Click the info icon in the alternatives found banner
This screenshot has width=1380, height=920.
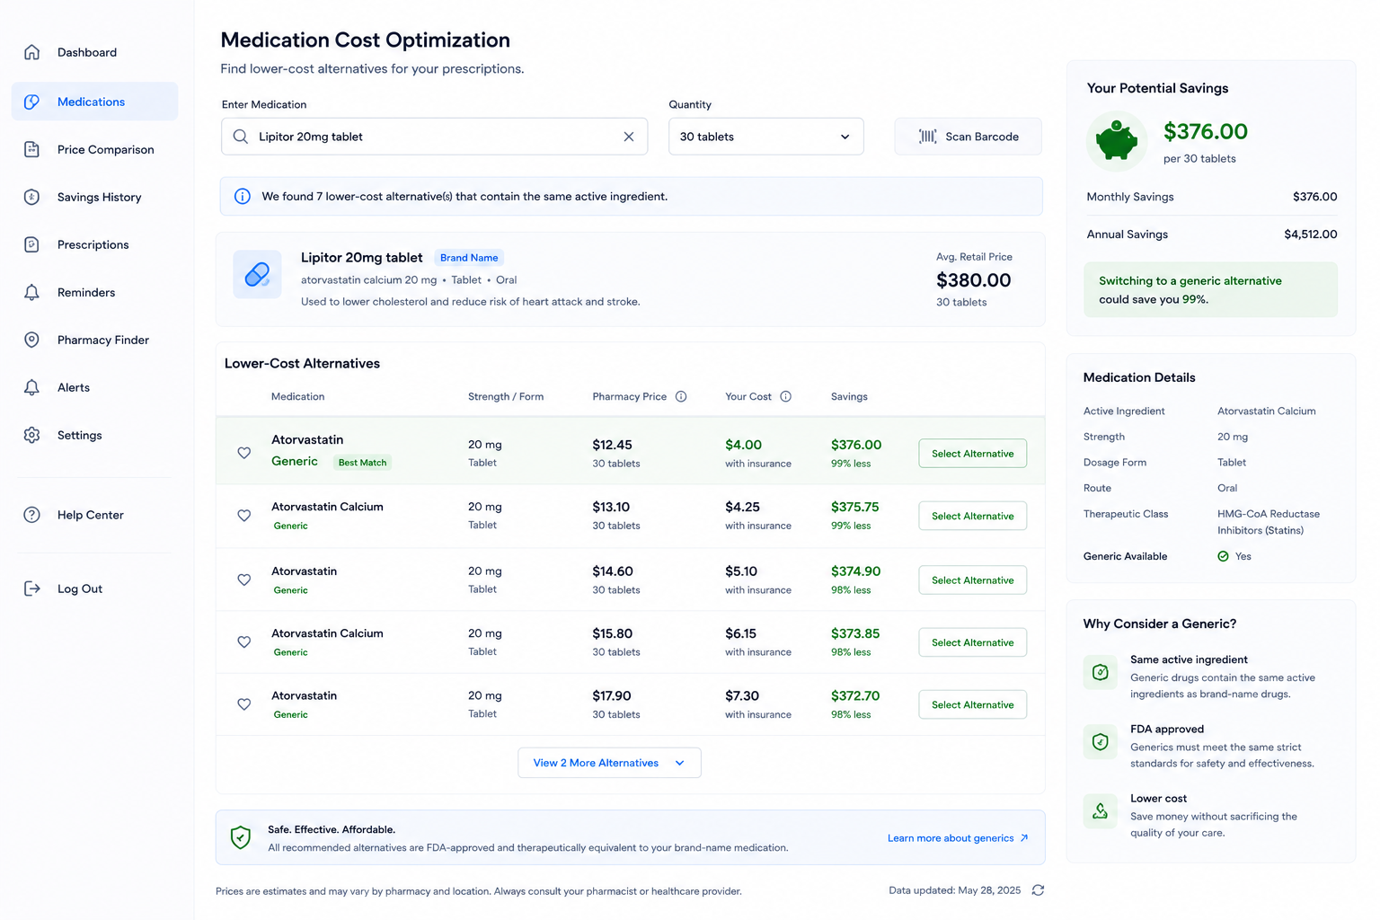coord(243,196)
